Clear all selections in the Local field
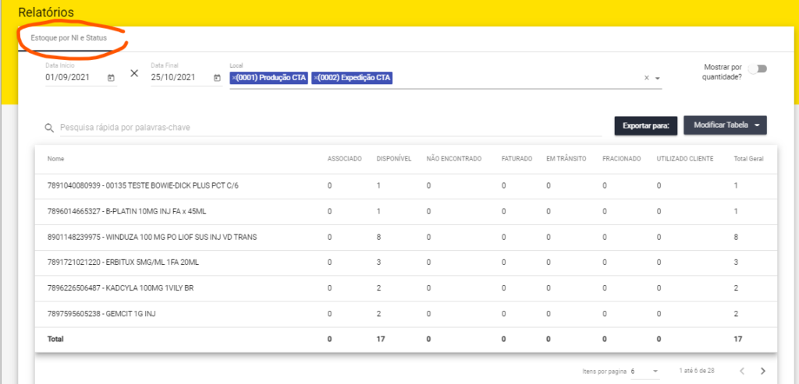The width and height of the screenshot is (799, 384). point(645,79)
